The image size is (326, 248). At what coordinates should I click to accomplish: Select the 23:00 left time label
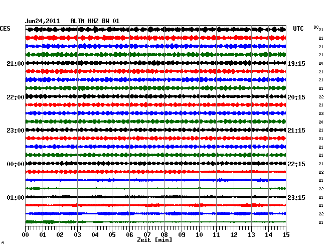tap(16, 131)
